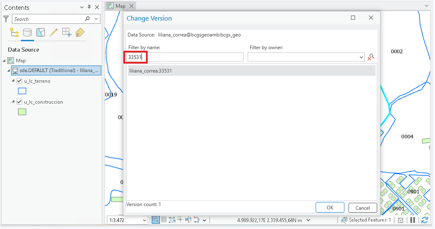Collapse the u_lc_construccion layer
This screenshot has width=435, height=229.
pos(13,101)
